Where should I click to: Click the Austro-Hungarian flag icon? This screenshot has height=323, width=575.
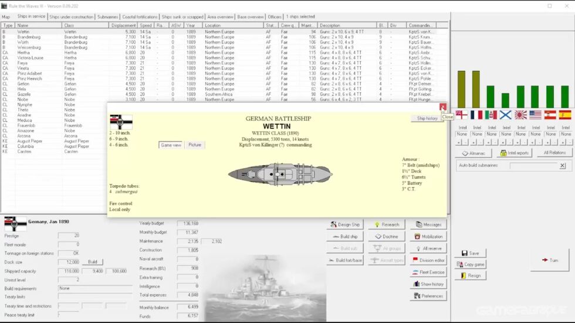click(x=550, y=115)
